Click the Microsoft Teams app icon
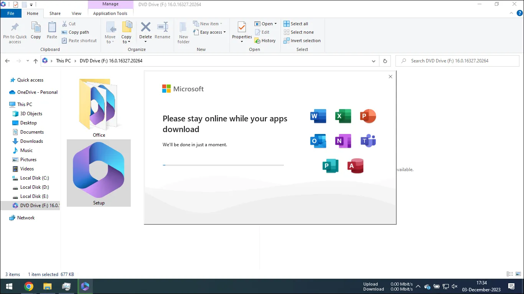The width and height of the screenshot is (524, 294). tap(367, 140)
